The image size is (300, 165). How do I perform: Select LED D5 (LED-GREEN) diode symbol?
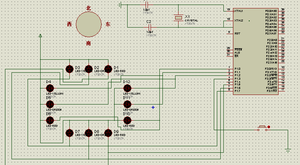click(50, 105)
